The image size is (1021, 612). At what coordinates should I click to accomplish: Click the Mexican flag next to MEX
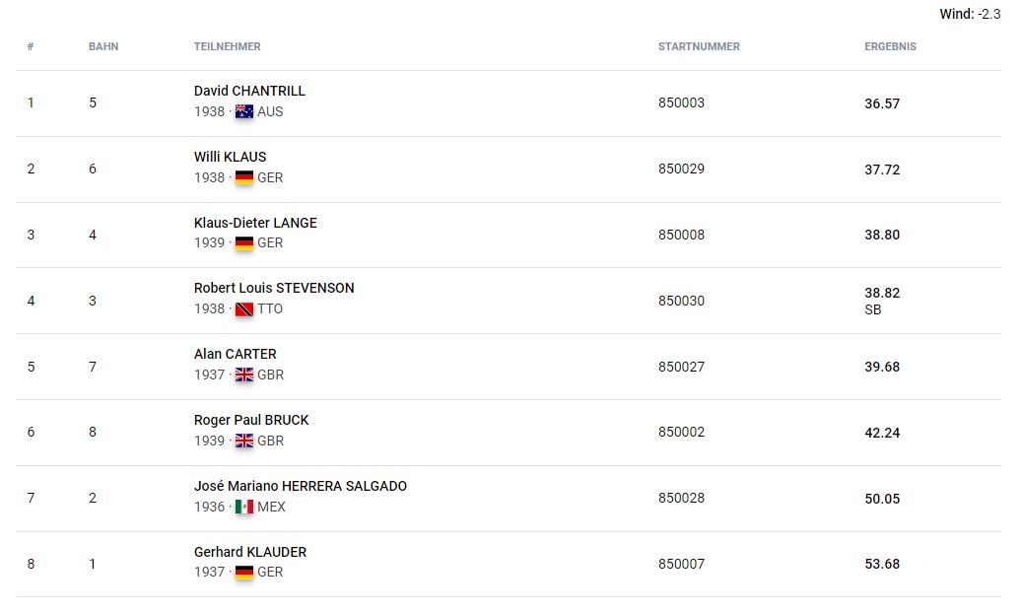coord(244,507)
